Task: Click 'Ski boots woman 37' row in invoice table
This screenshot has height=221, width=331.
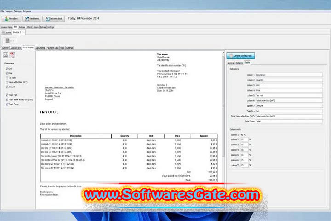Action: [x=129, y=160]
